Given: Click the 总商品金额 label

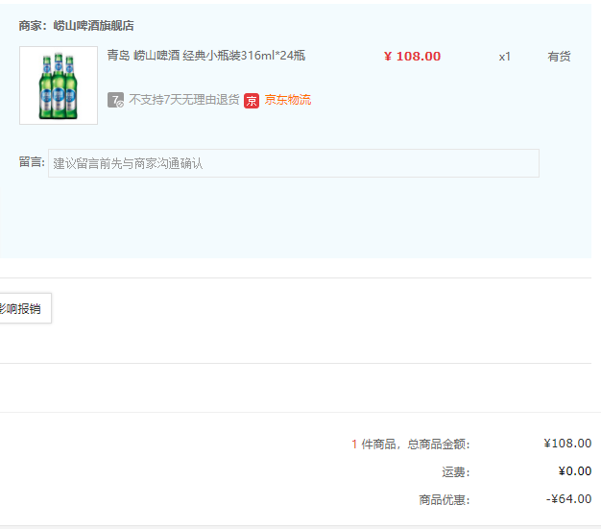Looking at the screenshot, I should 439,445.
